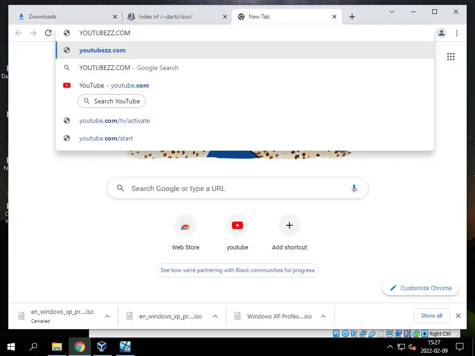Click the VirtualBox recording status icon
Image resolution: width=475 pixels, height=356 pixels.
(x=398, y=334)
